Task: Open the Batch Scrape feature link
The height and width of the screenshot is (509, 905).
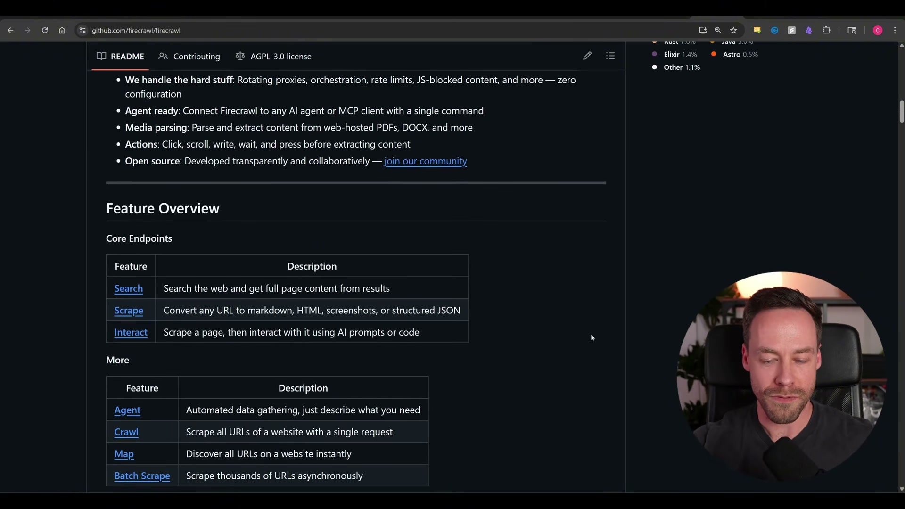Action: 142,476
